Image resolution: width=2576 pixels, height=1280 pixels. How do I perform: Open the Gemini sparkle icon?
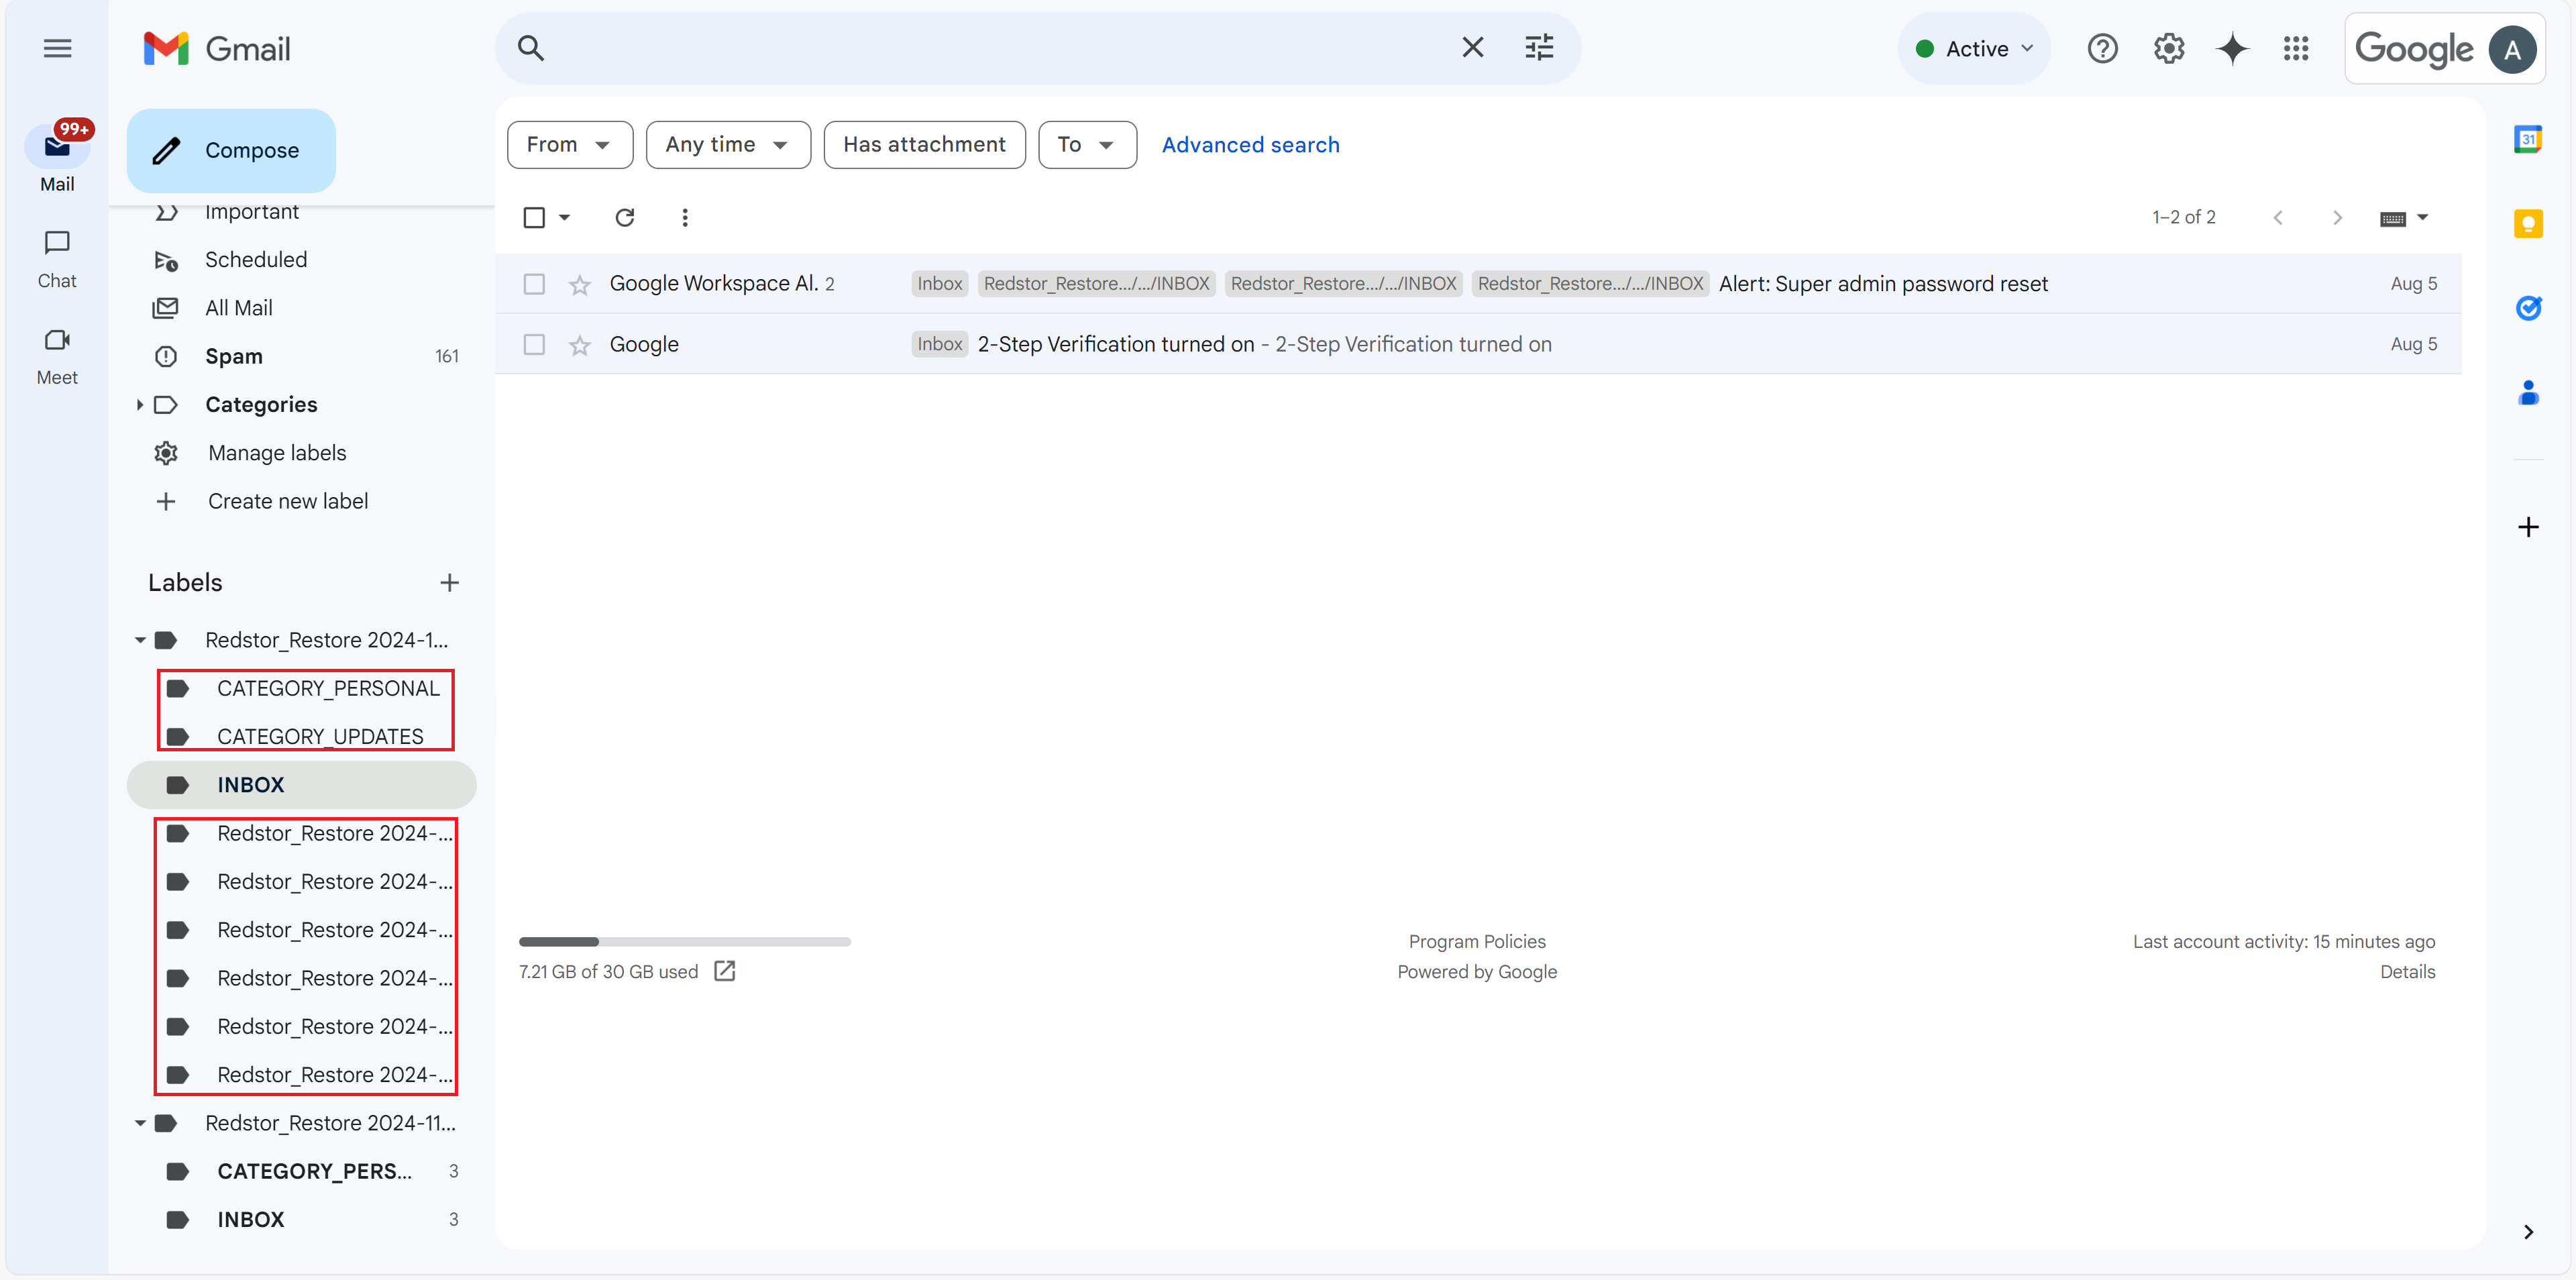2232,48
